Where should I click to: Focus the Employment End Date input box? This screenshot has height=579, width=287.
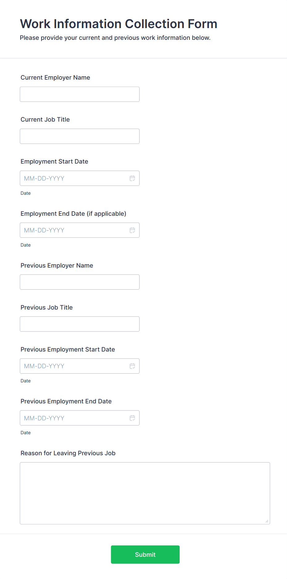[71, 230]
